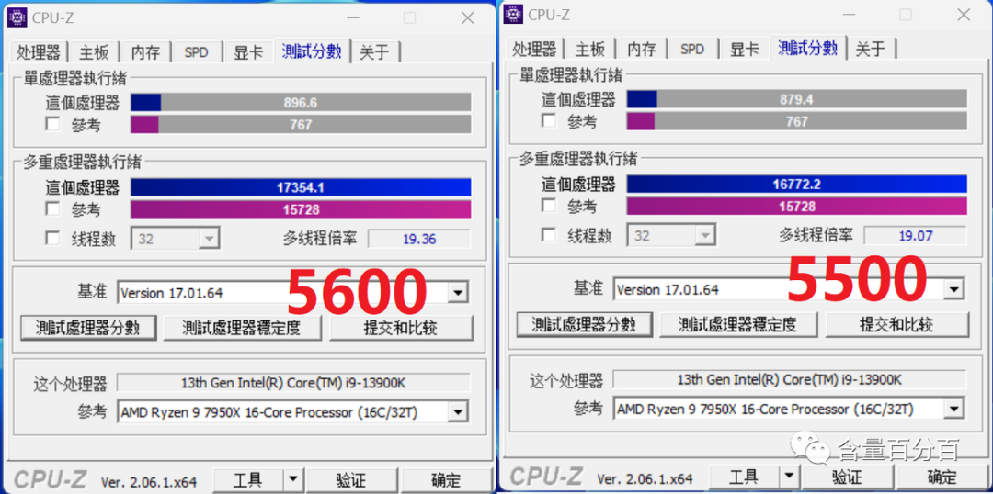This screenshot has height=494, width=993.
Task: Click reference bar 15728 in left window
Action: [301, 208]
